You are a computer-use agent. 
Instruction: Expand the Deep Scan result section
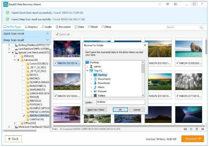click(47, 40)
